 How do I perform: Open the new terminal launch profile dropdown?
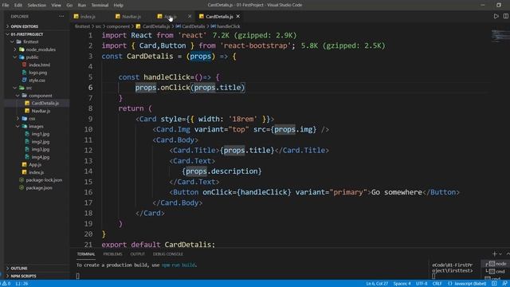tap(500, 254)
